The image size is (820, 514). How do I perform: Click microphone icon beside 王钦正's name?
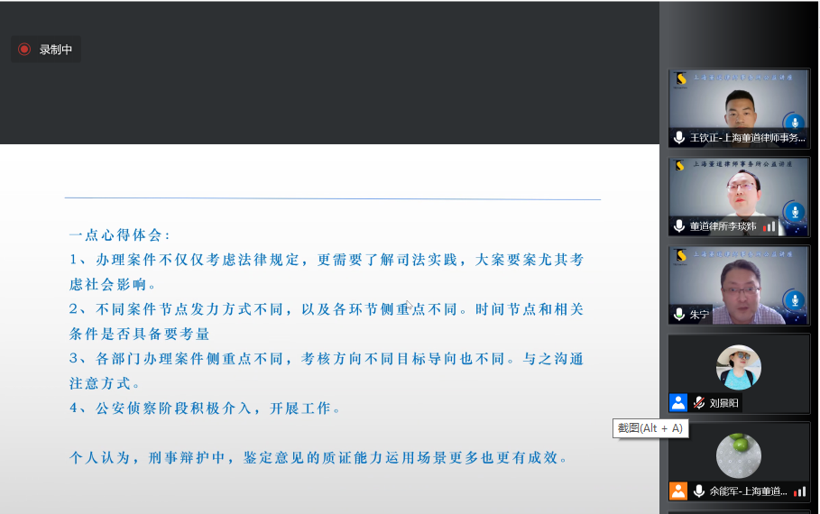(x=678, y=138)
